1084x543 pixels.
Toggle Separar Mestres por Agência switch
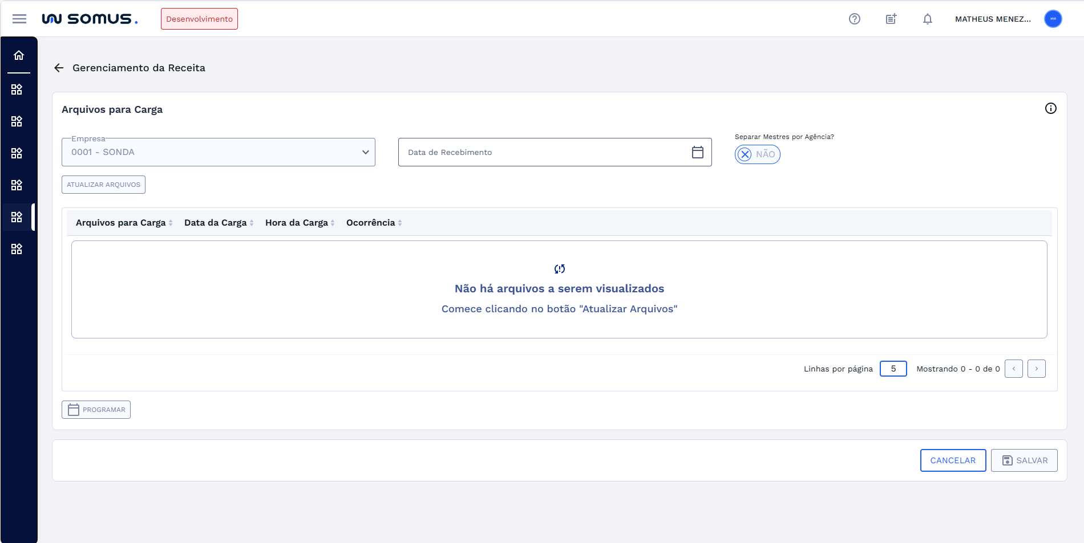(757, 154)
